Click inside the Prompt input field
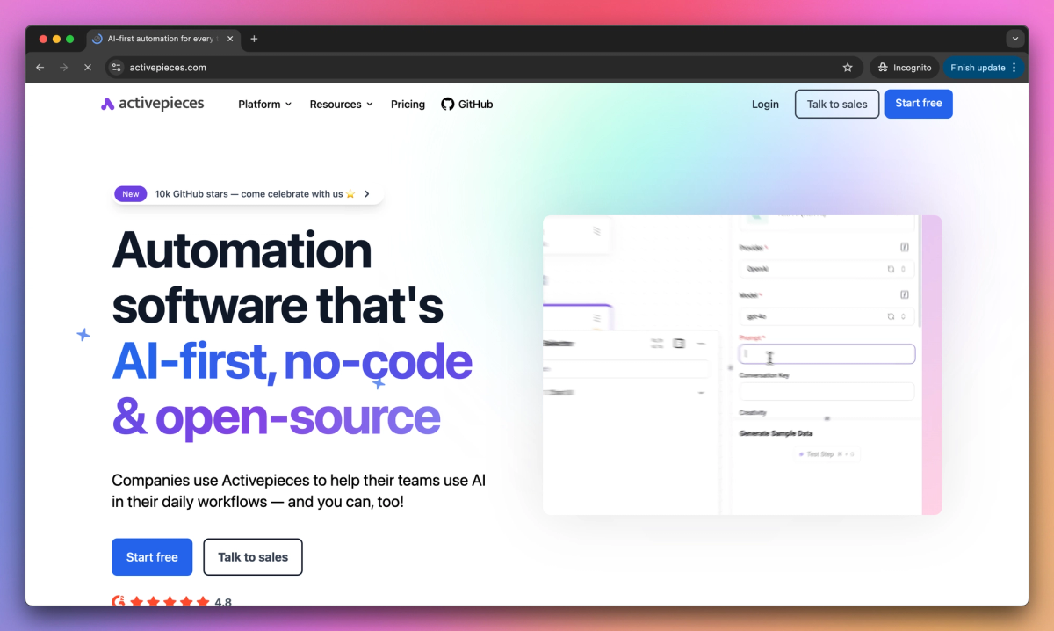 coord(827,353)
